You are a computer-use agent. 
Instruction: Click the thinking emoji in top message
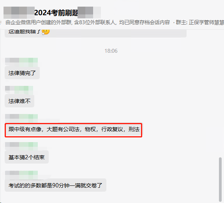point(46,32)
